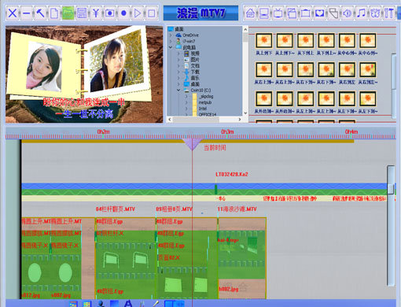
Task: Open the music note panel
Action: (361, 13)
